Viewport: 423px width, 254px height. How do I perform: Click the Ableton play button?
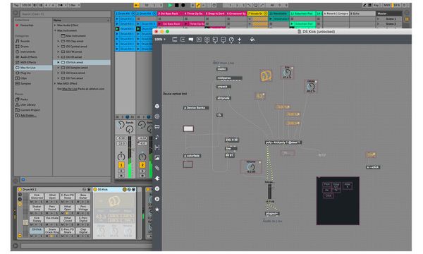(170, 5)
